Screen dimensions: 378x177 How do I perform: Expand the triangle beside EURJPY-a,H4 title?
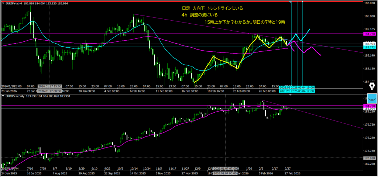(x=3, y=3)
